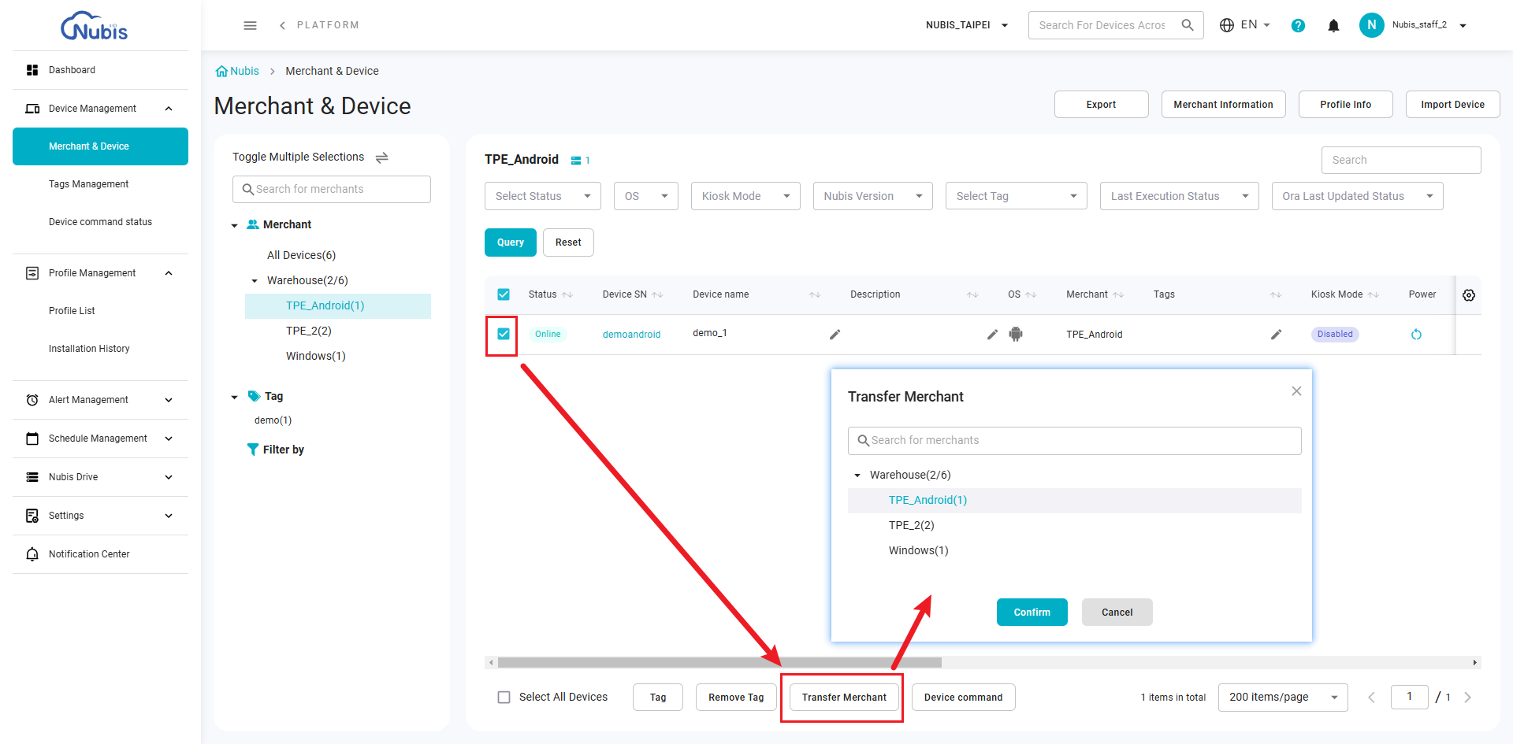Edit tags pencil icon for demoandroid row
The height and width of the screenshot is (744, 1513).
(x=1276, y=335)
